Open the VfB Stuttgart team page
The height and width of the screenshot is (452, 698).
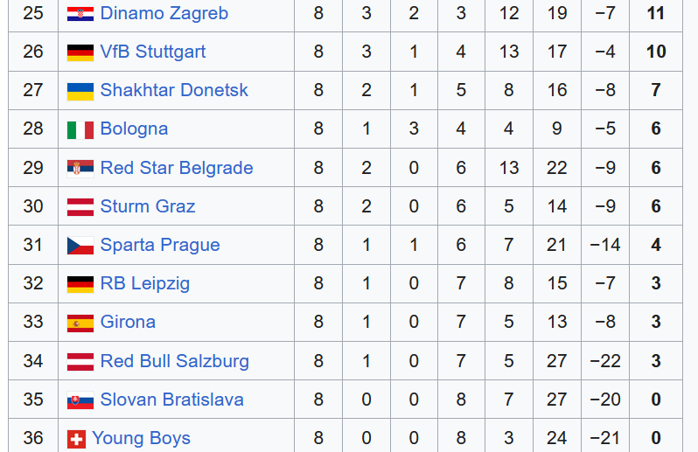pos(153,52)
